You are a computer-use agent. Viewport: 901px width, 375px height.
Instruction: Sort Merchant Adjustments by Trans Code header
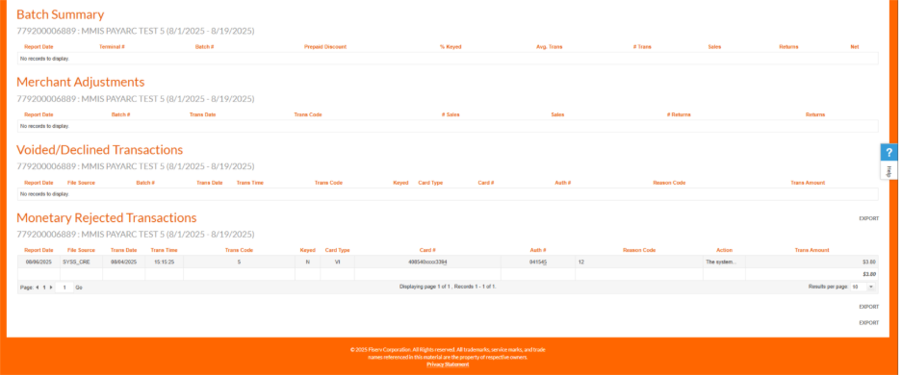pyautogui.click(x=307, y=114)
